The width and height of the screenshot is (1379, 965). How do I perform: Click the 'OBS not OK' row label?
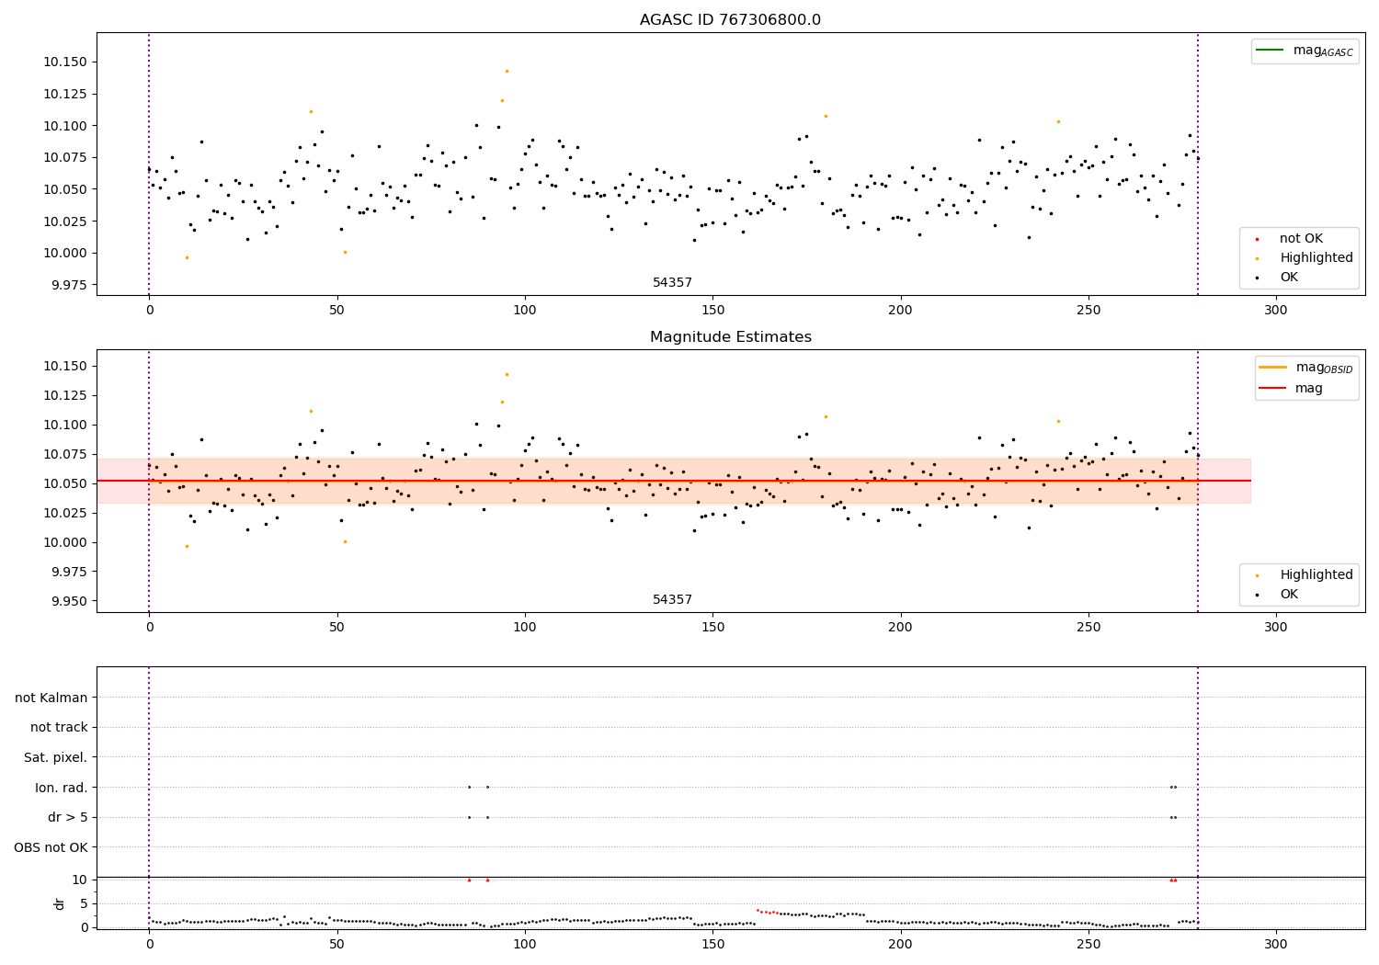tap(51, 847)
